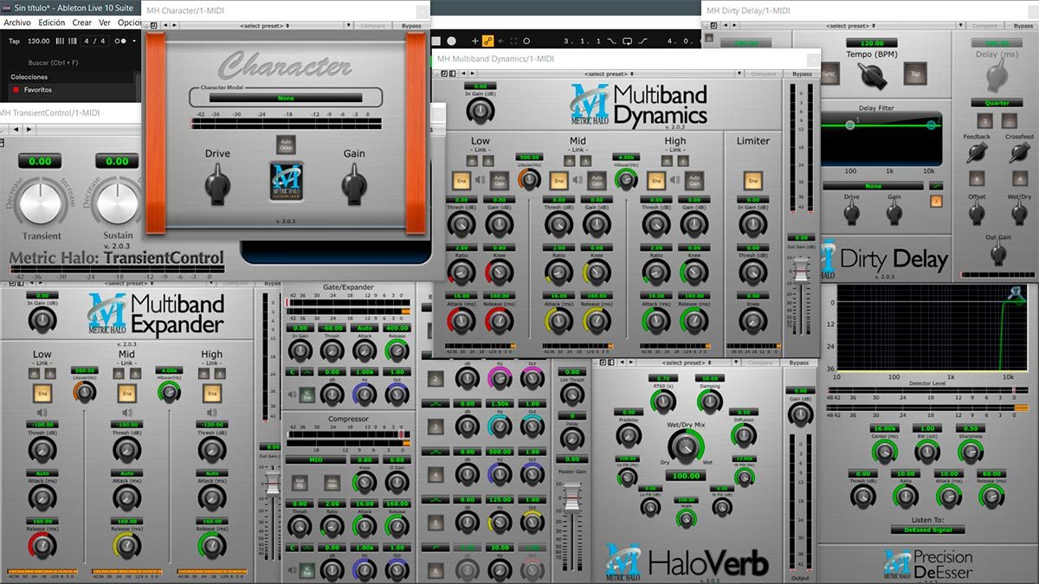The width and height of the screenshot is (1039, 584).
Task: Click the Auto Gain button in Compressor section
Action: (332, 484)
